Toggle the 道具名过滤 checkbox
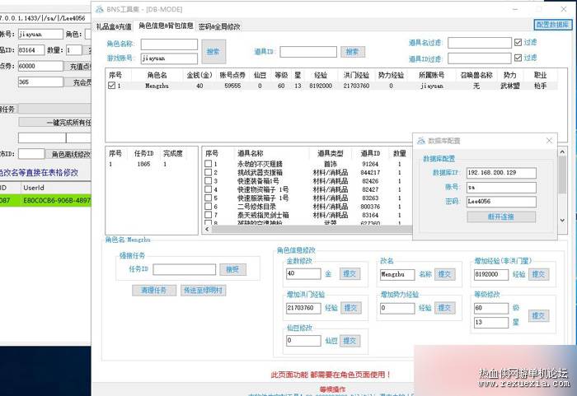The height and width of the screenshot is (396, 577). pos(518,42)
